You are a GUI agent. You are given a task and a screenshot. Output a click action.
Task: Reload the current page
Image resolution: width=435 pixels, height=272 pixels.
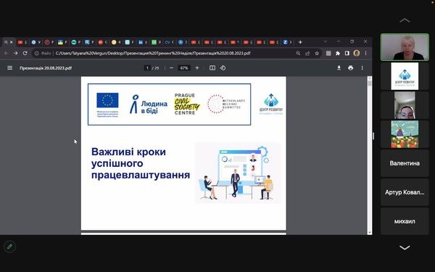(25, 53)
